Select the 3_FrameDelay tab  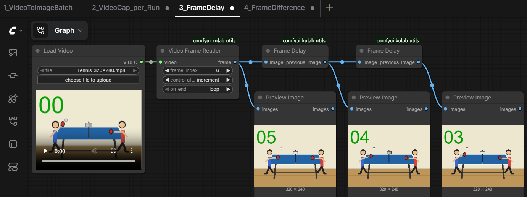(202, 8)
